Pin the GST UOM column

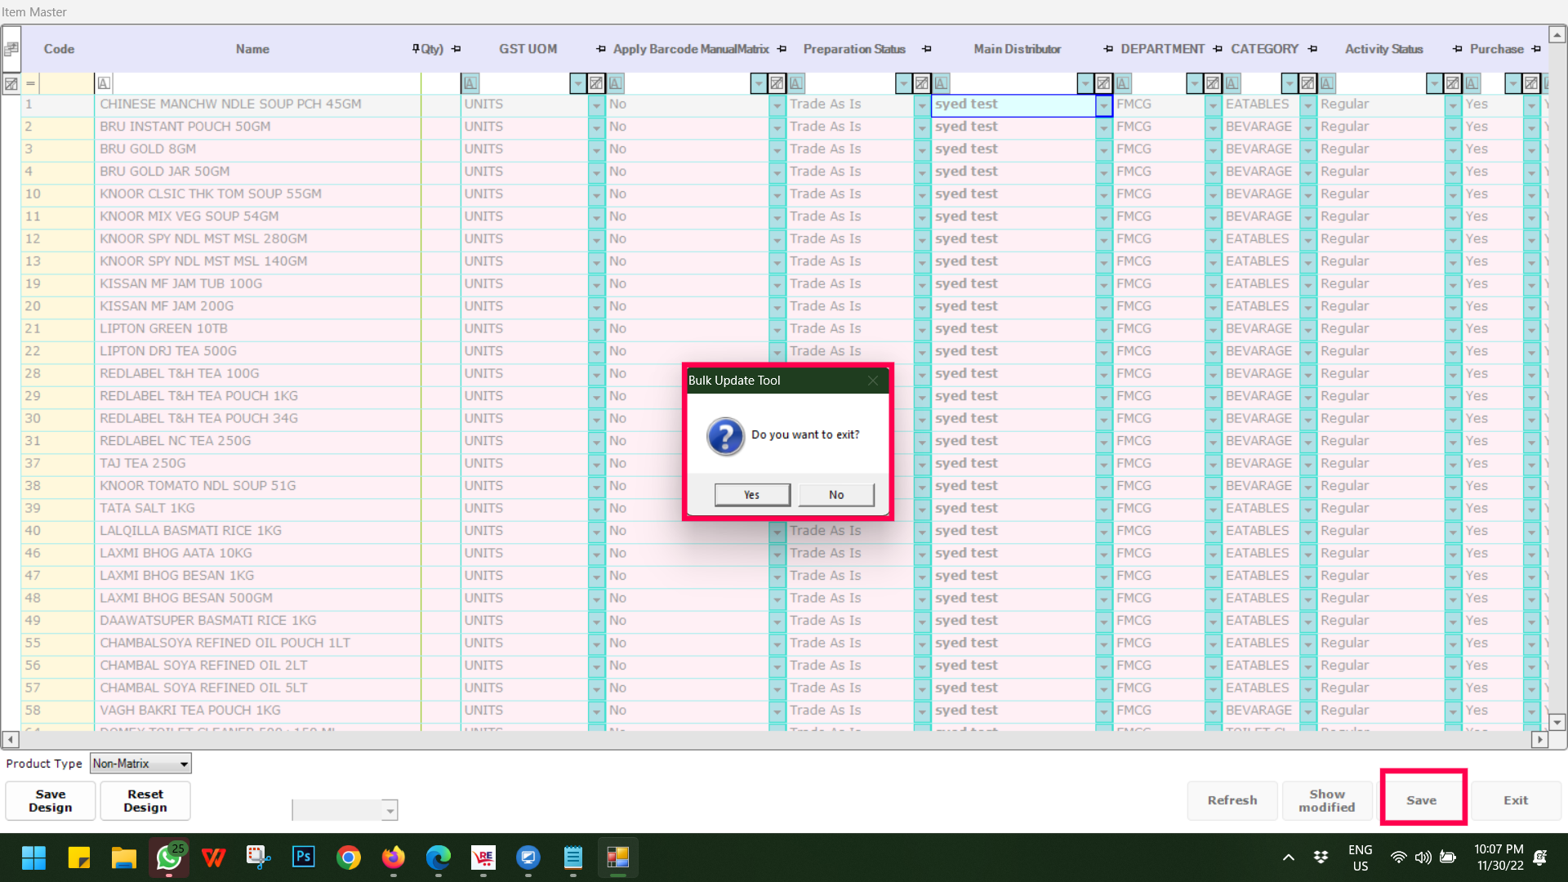click(601, 49)
